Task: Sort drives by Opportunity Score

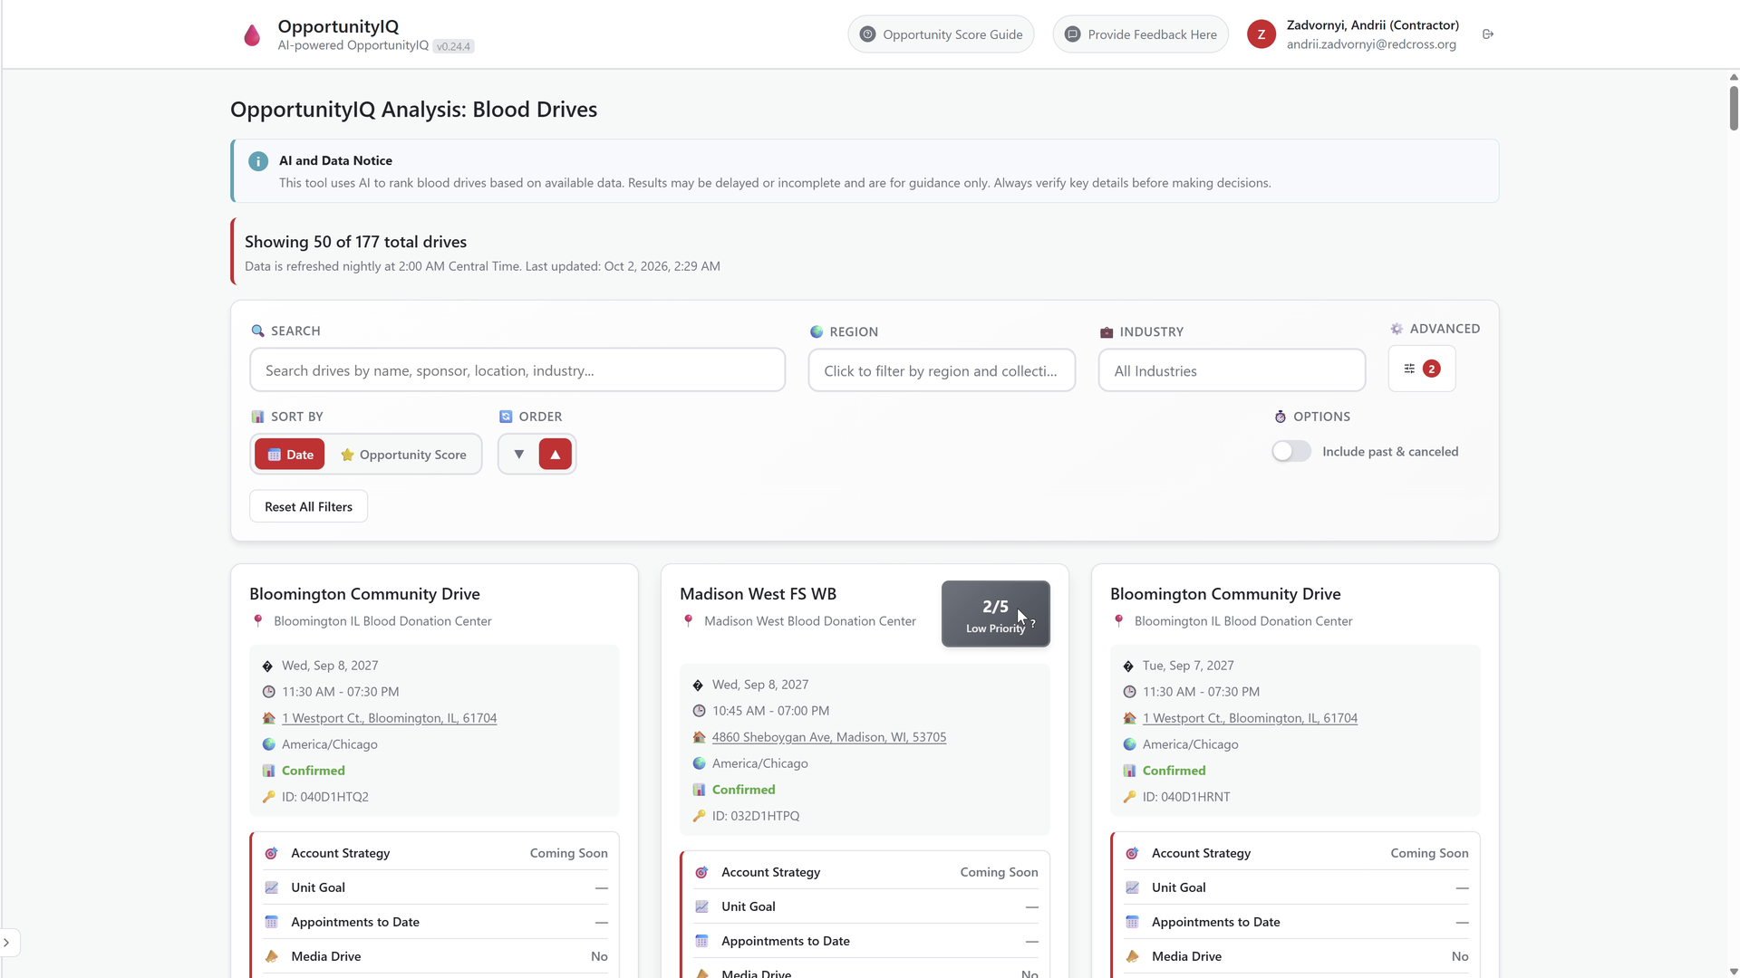Action: tap(403, 455)
